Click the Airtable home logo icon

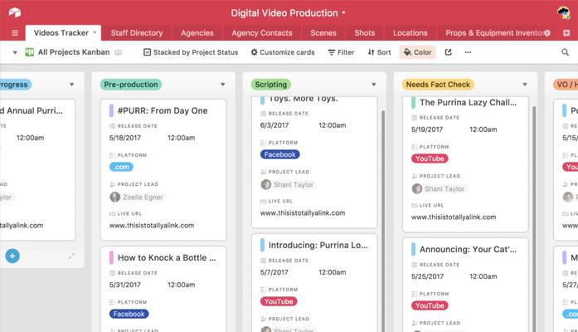pyautogui.click(x=15, y=12)
